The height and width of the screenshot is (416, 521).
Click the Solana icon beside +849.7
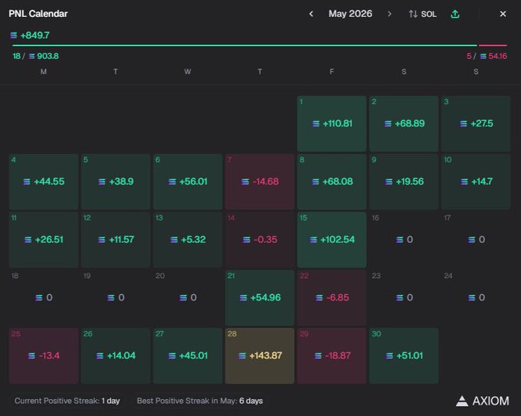tap(14, 35)
